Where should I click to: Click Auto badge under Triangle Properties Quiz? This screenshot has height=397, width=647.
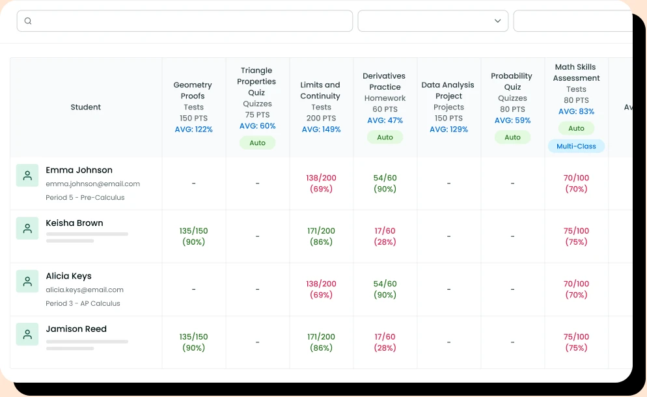[x=257, y=143]
